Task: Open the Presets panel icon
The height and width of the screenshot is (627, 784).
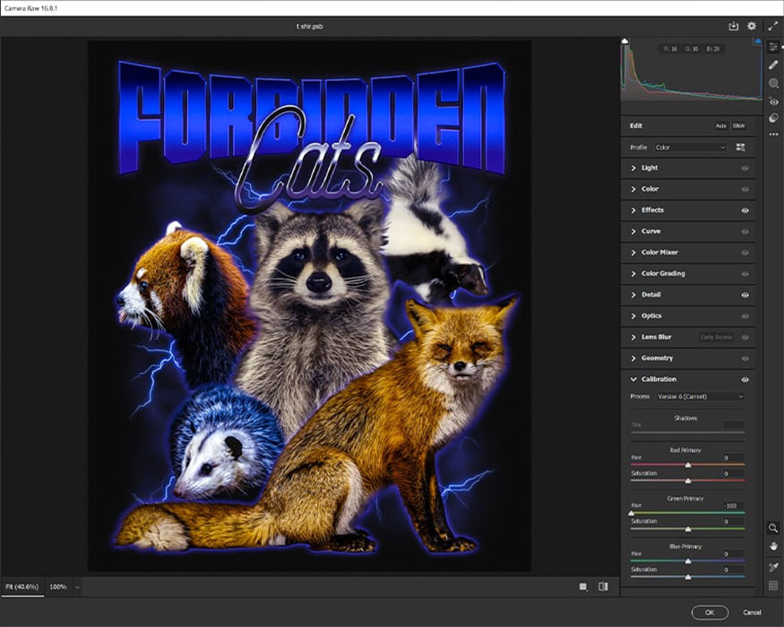Action: tap(773, 118)
